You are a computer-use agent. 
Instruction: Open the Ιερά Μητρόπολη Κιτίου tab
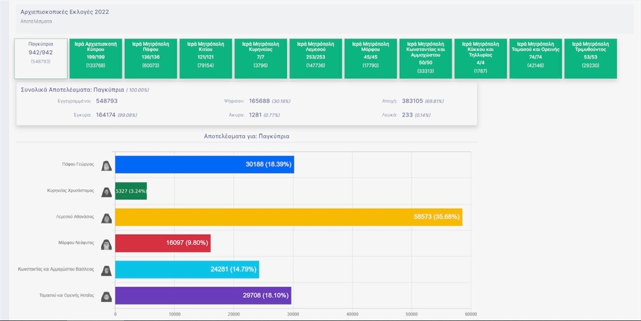pyautogui.click(x=206, y=59)
